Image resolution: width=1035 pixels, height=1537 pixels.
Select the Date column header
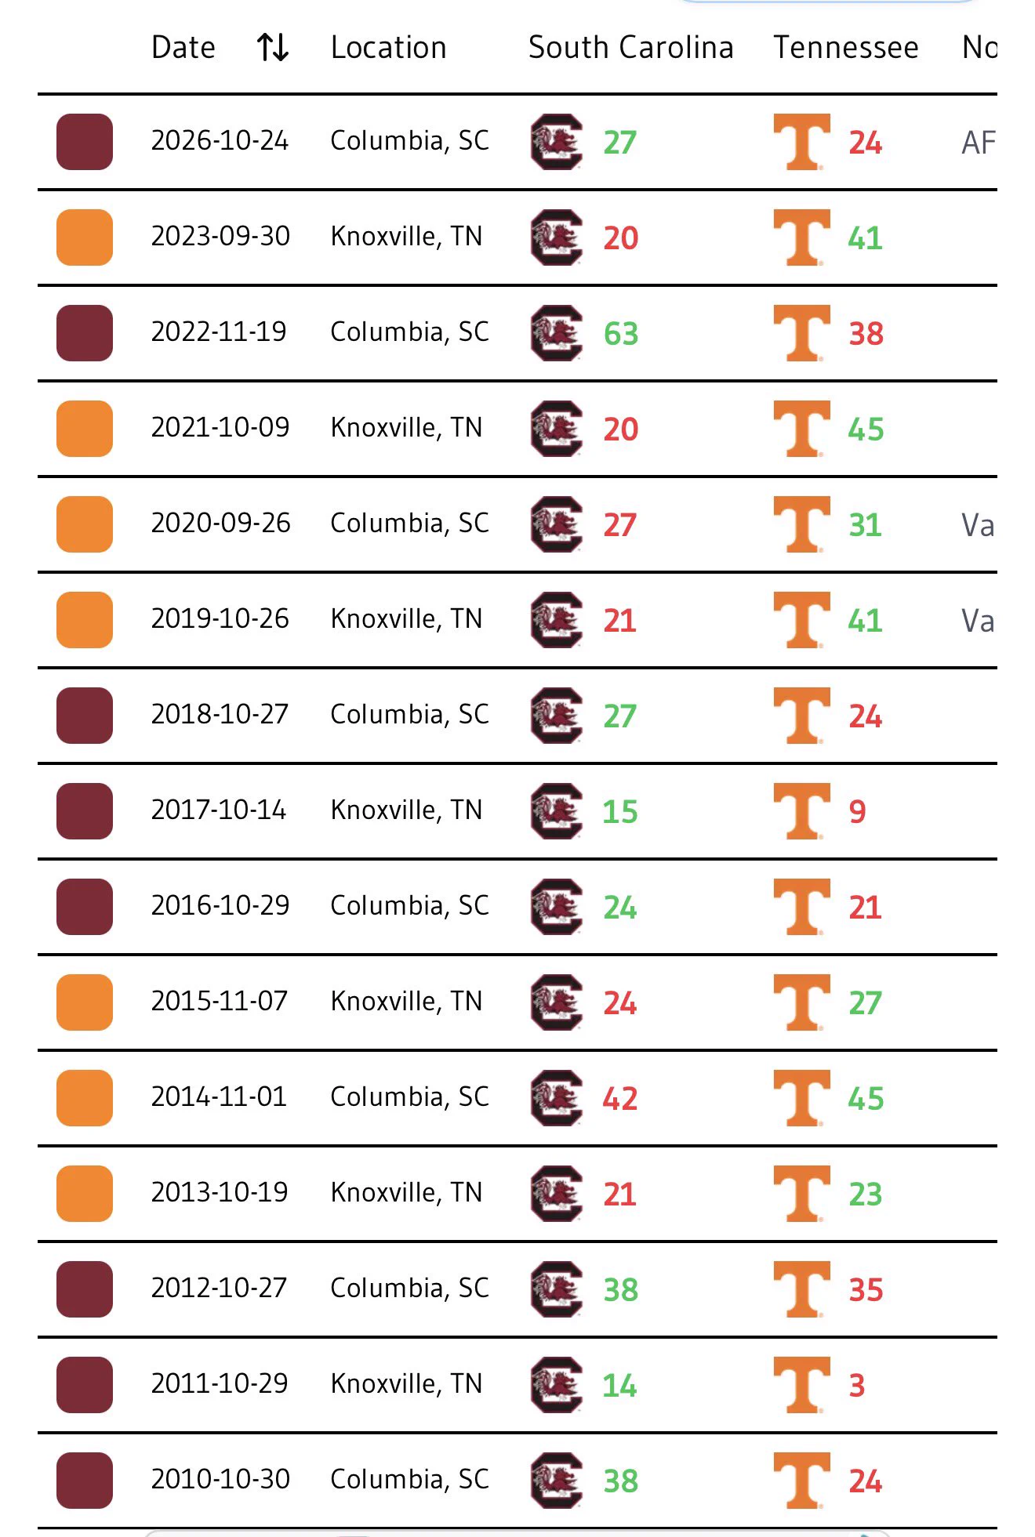(x=183, y=48)
